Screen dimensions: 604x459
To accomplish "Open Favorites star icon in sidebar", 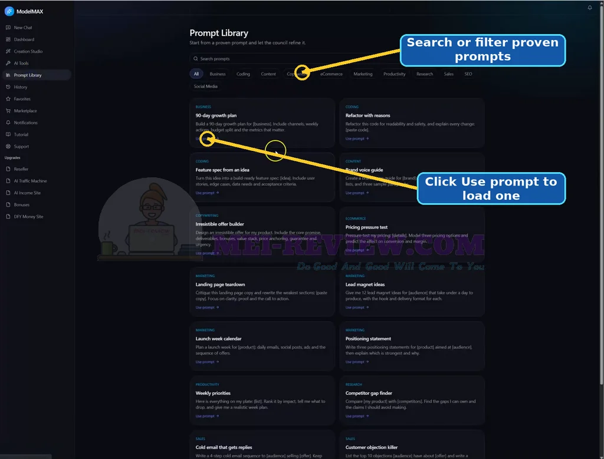I will click(8, 99).
